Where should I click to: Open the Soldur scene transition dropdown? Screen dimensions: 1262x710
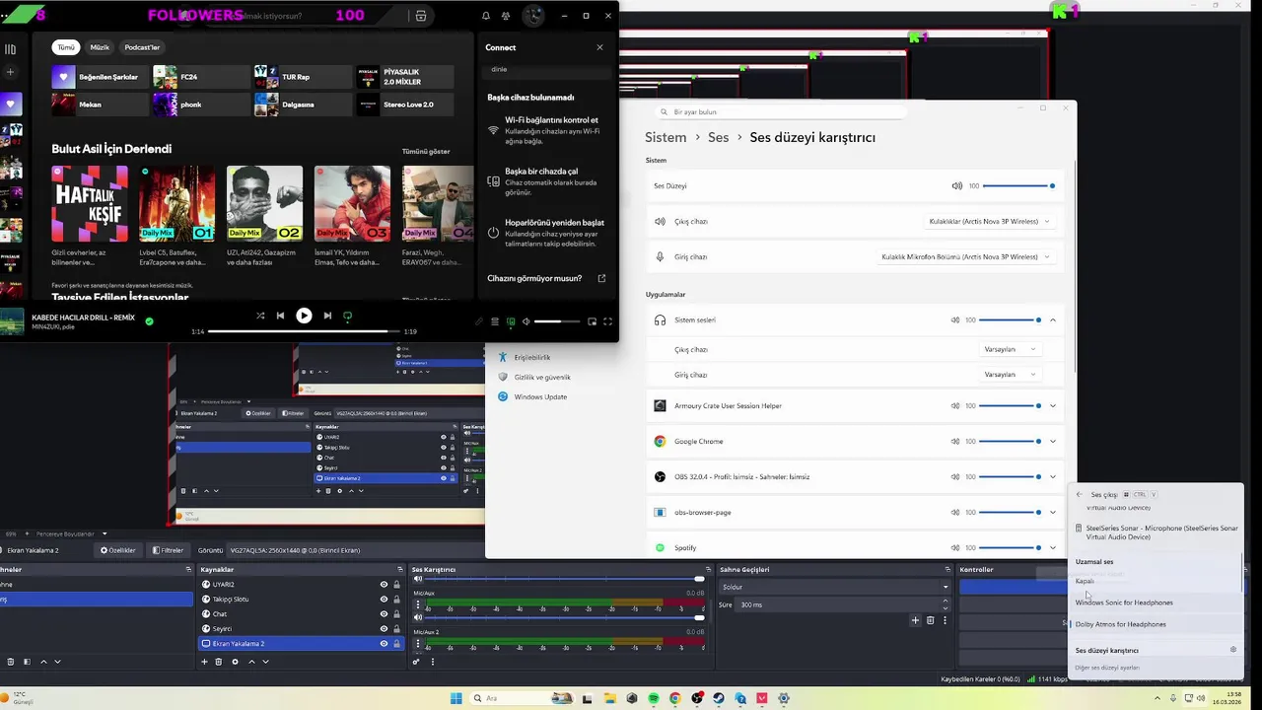point(835,587)
